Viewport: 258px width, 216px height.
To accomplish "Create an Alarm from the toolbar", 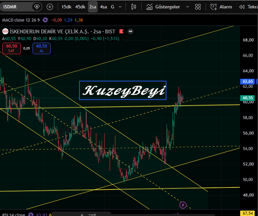I will (x=221, y=7).
